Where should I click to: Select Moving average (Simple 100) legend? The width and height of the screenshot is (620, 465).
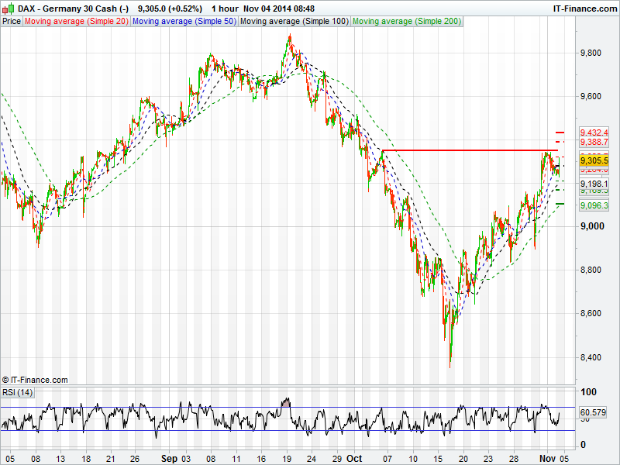(294, 22)
